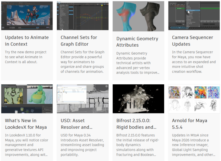The height and width of the screenshot is (161, 221).
Task: Click description 'USD for Maya 0.34 introduces Asset Resolver'
Action: 82,145
